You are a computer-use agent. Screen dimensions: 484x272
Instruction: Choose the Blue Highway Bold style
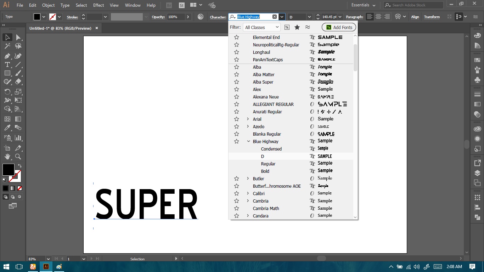coord(265,171)
